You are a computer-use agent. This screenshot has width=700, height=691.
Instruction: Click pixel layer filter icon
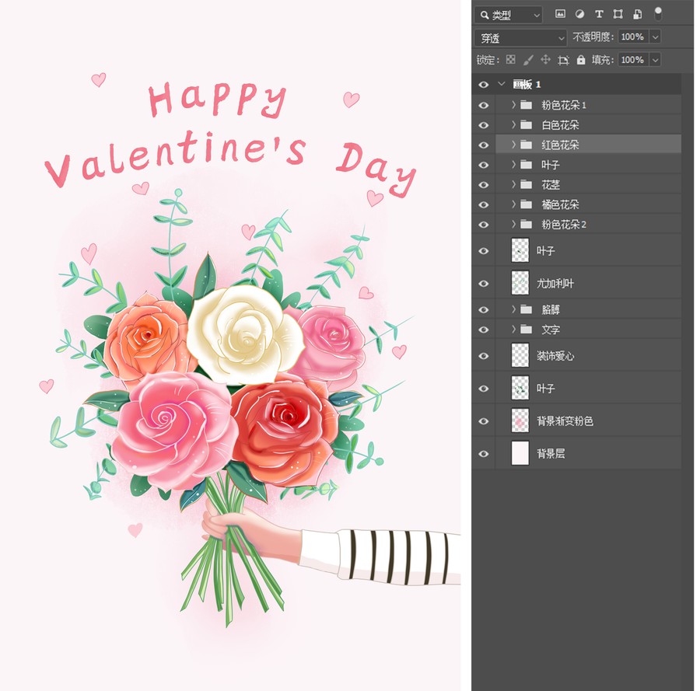pyautogui.click(x=560, y=14)
